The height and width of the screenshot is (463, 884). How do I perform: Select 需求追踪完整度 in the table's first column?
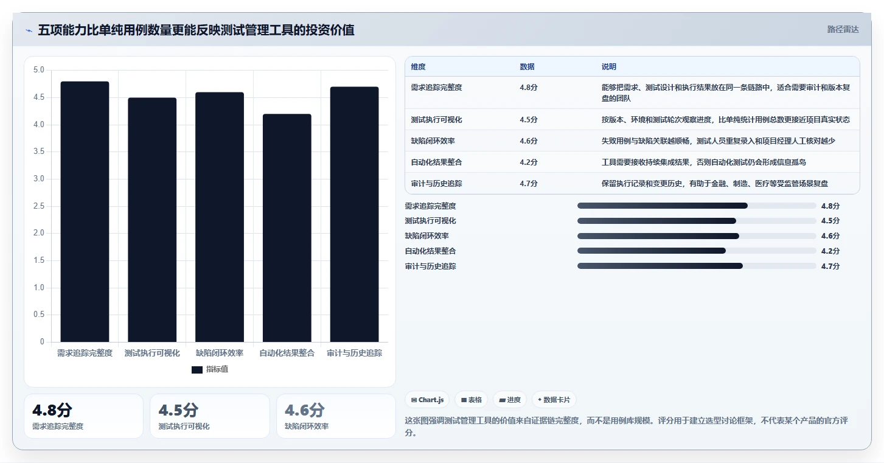click(x=437, y=88)
